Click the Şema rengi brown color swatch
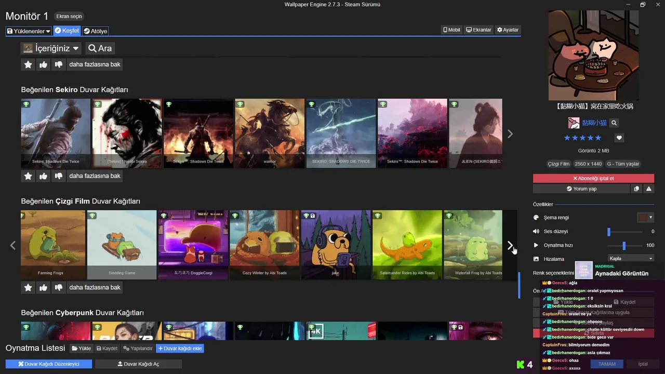 click(x=643, y=218)
